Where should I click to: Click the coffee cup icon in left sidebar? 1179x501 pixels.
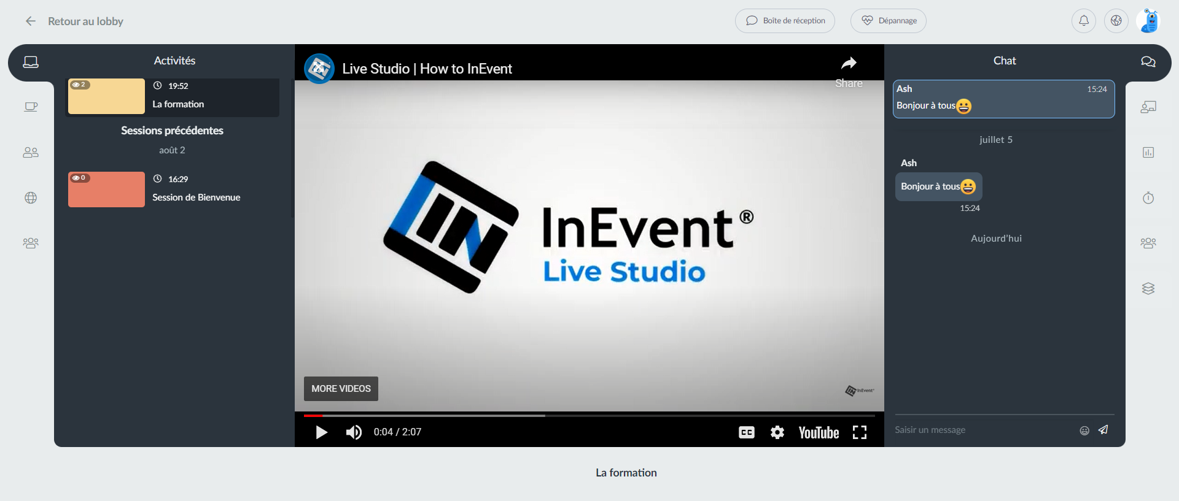coord(31,107)
